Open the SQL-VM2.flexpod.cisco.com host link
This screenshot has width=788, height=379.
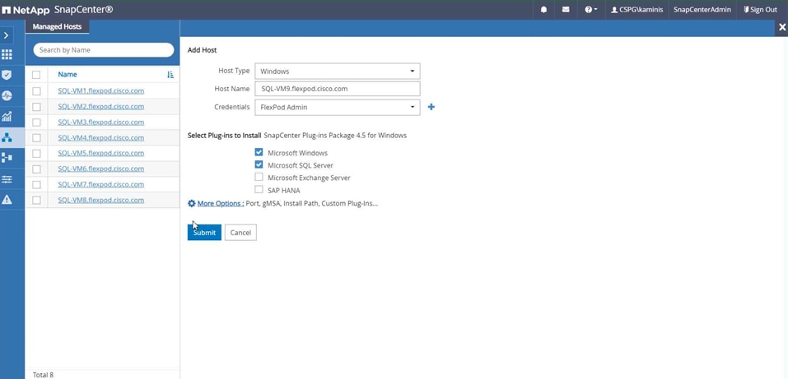pos(101,106)
